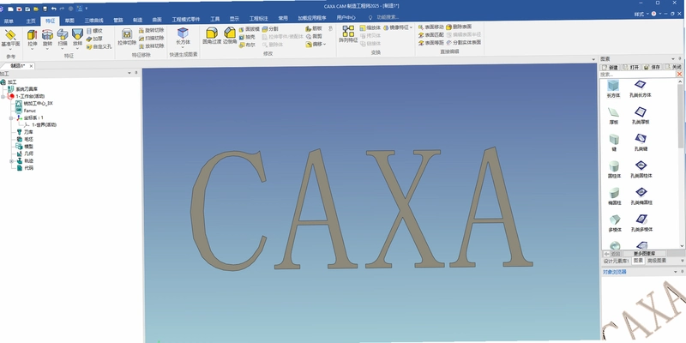Select the 基准平面 datum plane tool
Viewport: 686px width, 343px height.
tap(10, 38)
